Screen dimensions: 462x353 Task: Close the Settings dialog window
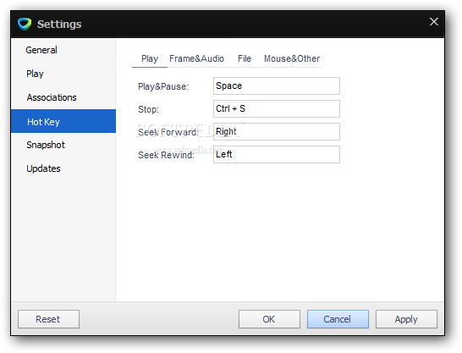coord(434,21)
